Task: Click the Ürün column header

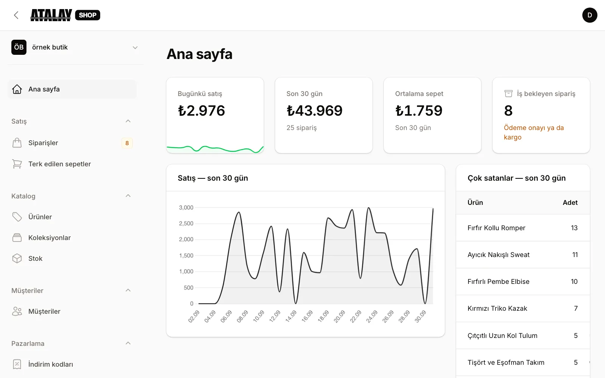Action: (x=475, y=203)
